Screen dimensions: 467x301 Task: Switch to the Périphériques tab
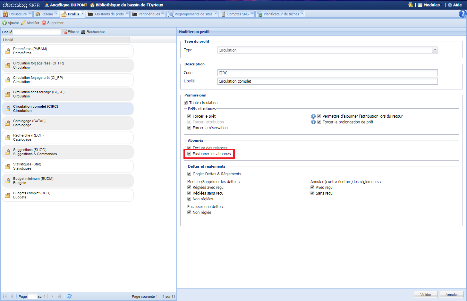point(149,14)
